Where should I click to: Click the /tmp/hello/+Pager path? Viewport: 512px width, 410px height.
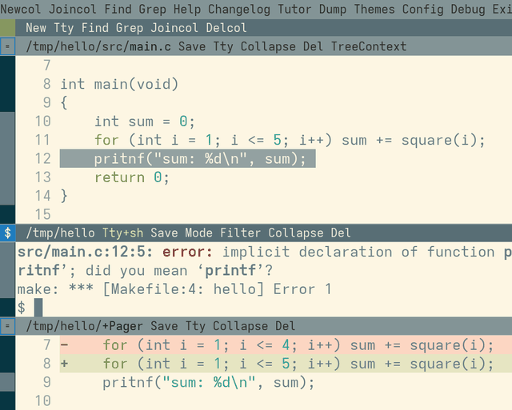coord(85,326)
